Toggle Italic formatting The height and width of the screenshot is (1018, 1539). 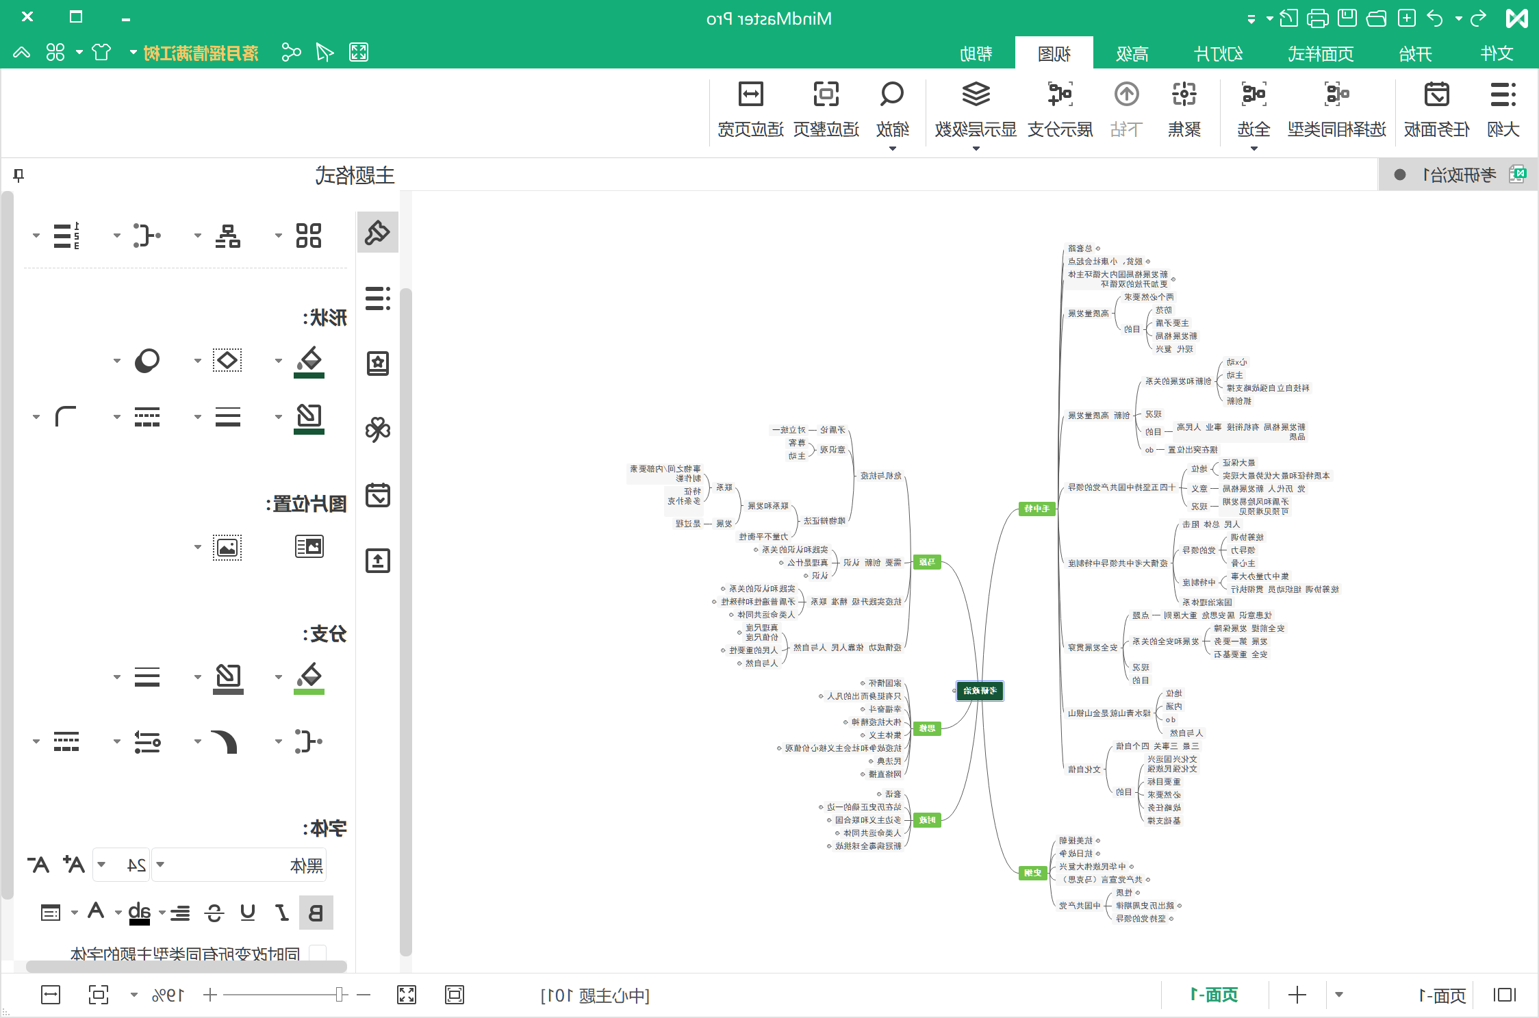coord(281,913)
